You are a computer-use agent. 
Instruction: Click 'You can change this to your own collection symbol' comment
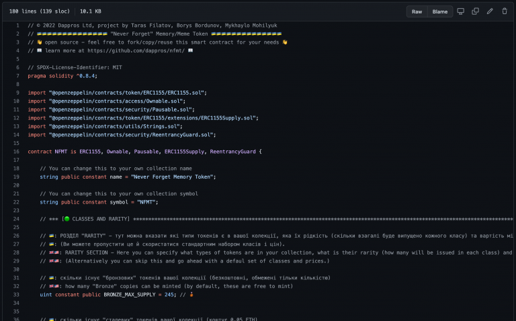click(x=119, y=193)
